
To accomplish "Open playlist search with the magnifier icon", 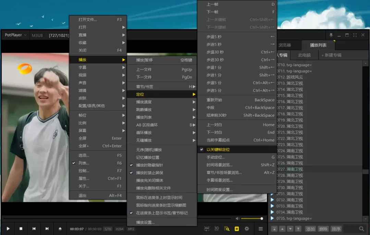I will point(361,229).
